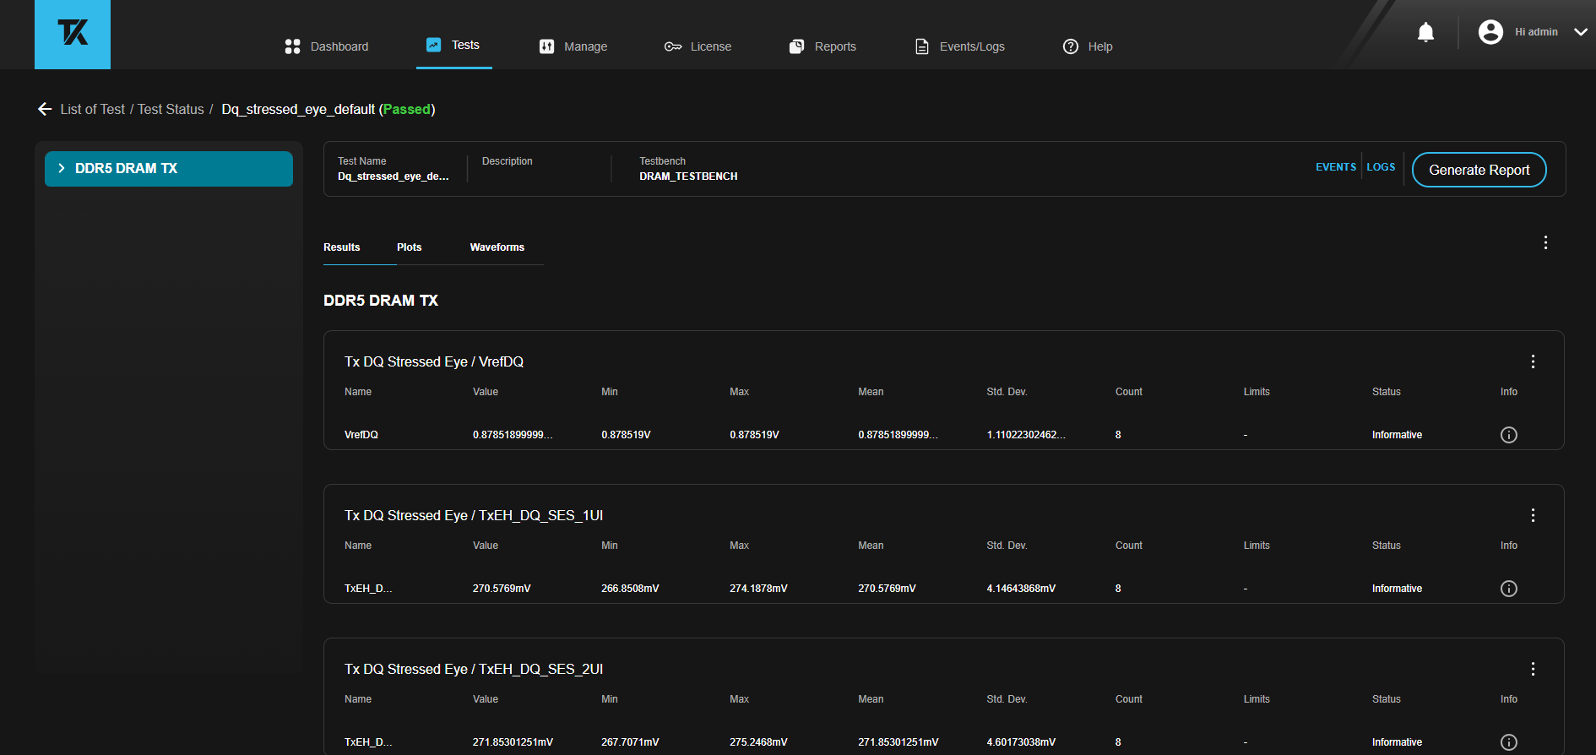Screen dimensions: 1596x755
Task: Expand the admin account dropdown arrow
Action: pos(1580,32)
